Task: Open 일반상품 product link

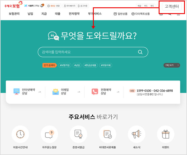Action: click(x=120, y=14)
